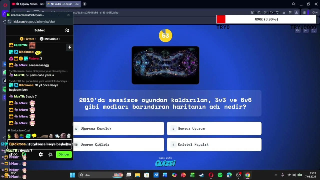Show hidden system tray icons
This screenshot has height=180, width=320.
(276, 175)
